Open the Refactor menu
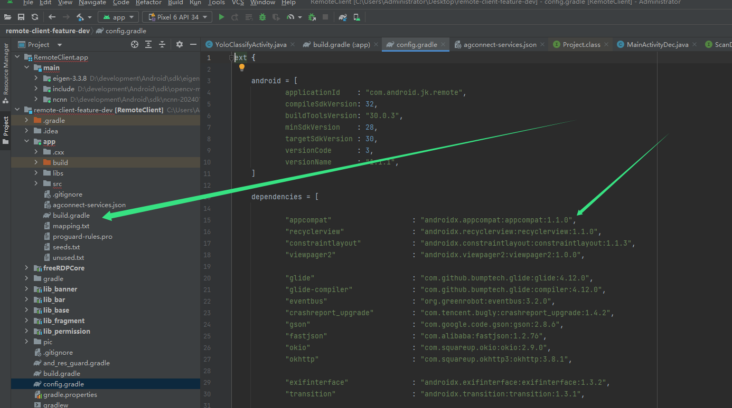This screenshot has width=732, height=408. [148, 3]
